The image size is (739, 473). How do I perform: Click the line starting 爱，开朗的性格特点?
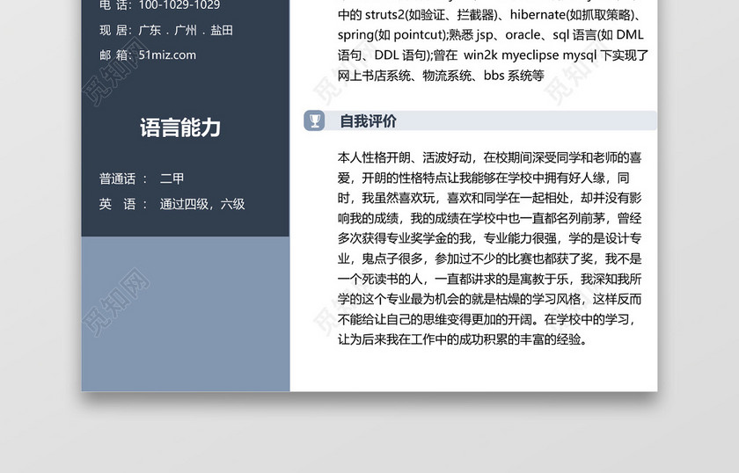coord(484,178)
